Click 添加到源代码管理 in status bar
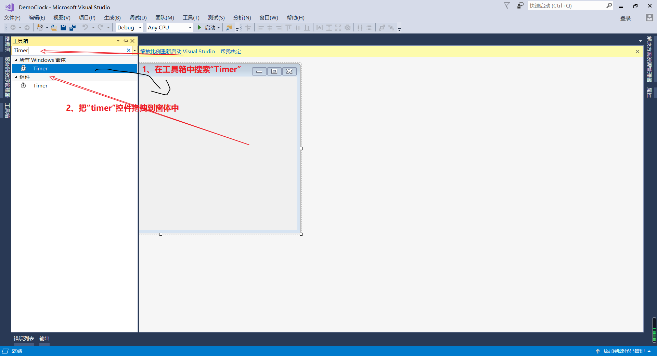The image size is (657, 356). click(x=624, y=351)
